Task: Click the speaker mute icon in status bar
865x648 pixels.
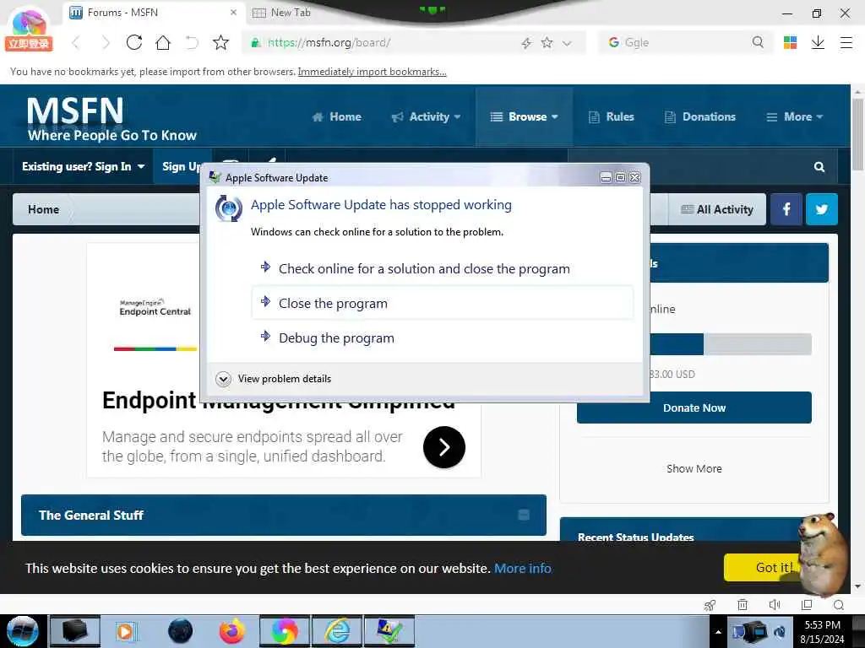Action: point(775,605)
